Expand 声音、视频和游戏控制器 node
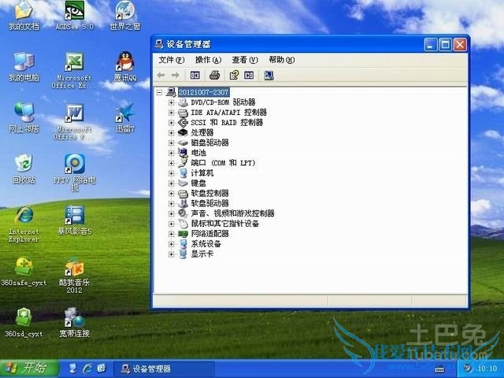This screenshot has width=504, height=378. pos(171,213)
